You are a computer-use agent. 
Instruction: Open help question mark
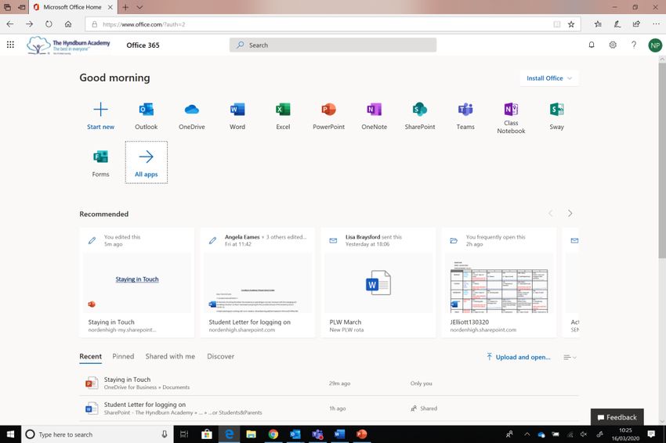click(x=634, y=45)
